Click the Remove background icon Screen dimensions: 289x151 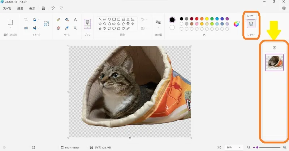point(47,24)
